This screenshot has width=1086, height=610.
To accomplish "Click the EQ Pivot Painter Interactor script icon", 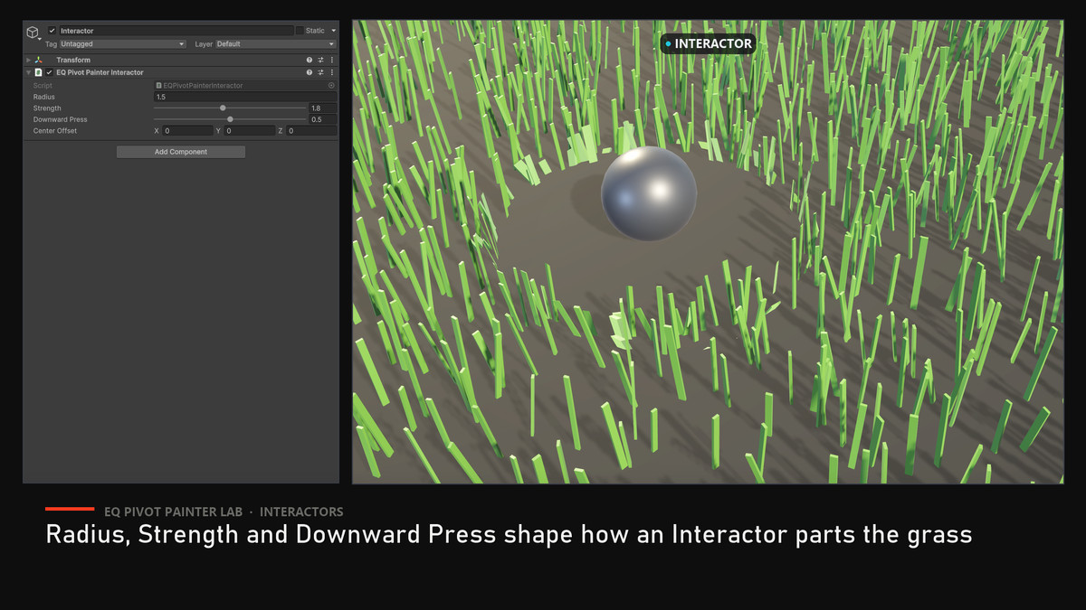I will [38, 72].
